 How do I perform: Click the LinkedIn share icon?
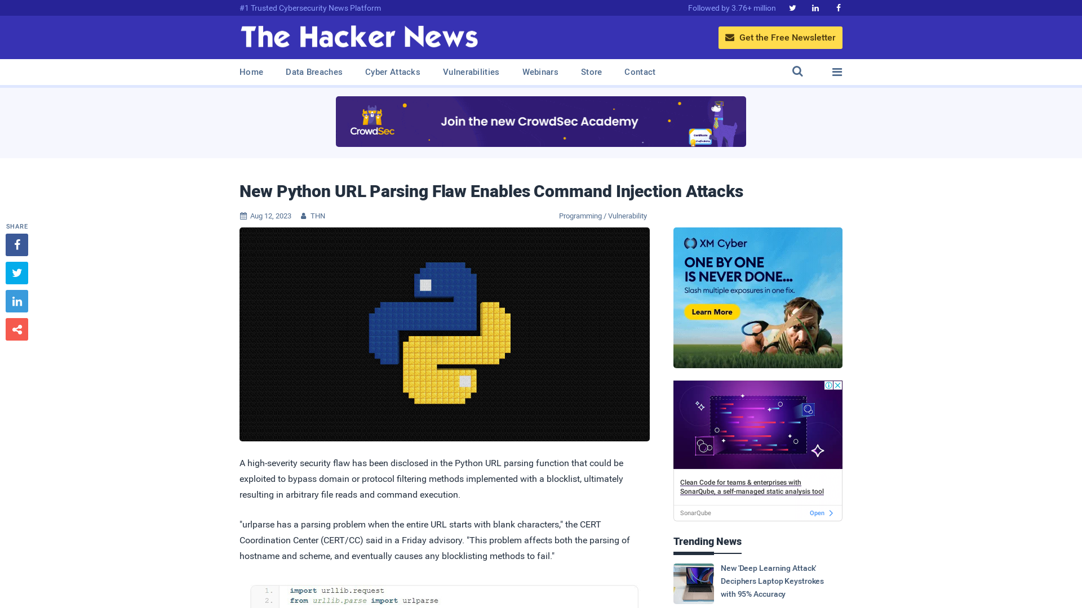pos(17,301)
